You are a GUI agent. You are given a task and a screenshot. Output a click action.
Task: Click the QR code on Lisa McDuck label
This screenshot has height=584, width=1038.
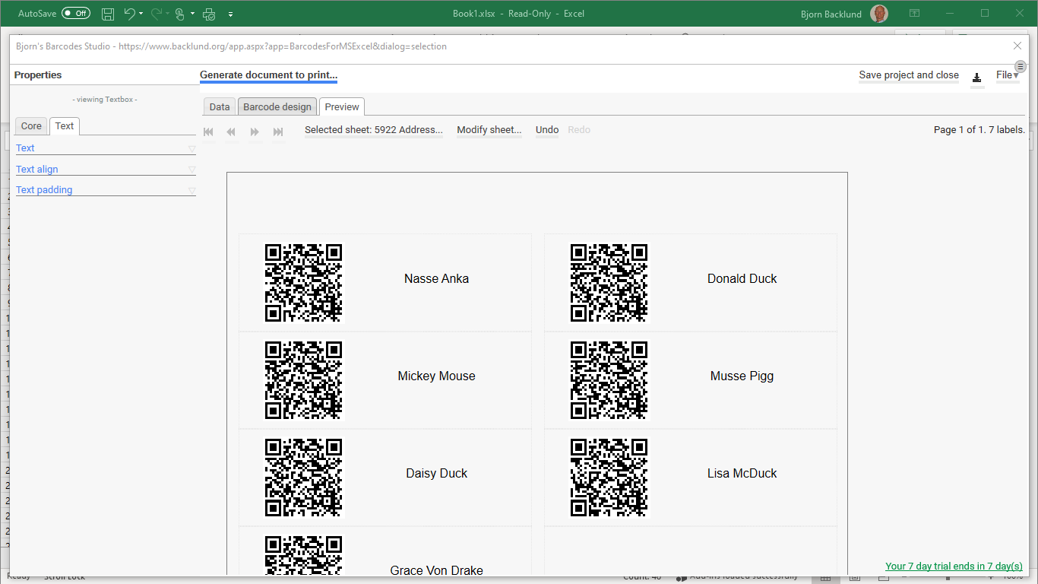pyautogui.click(x=609, y=478)
